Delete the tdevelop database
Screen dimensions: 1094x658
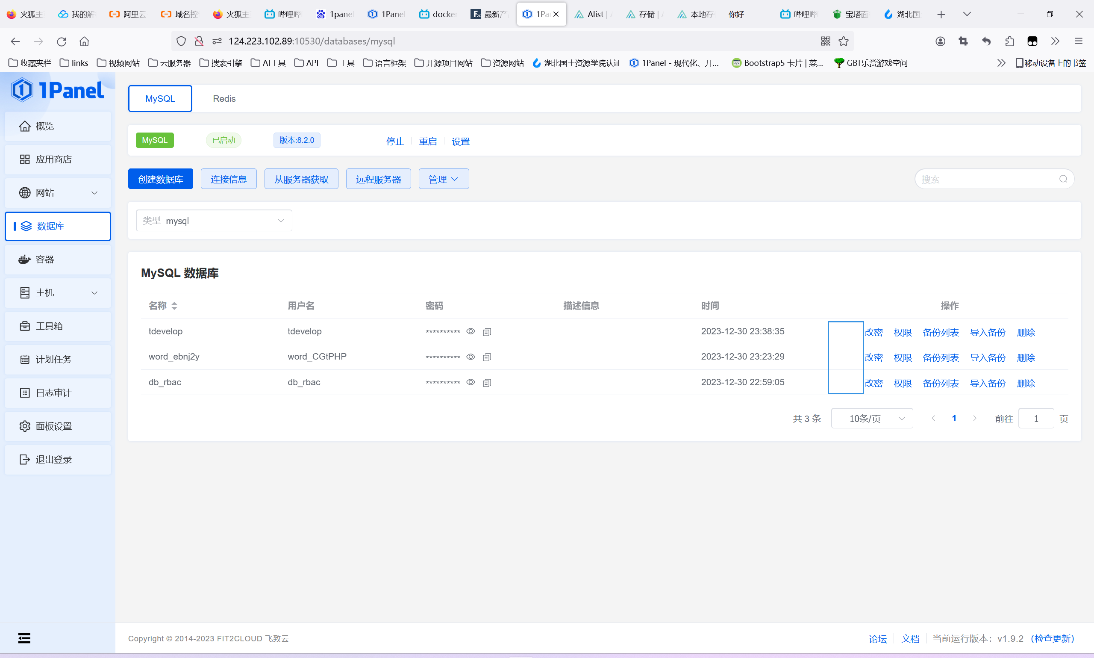[1025, 333]
